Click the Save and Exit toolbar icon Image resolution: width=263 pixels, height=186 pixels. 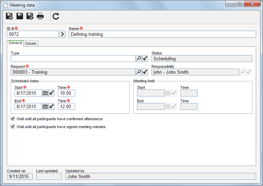[x=30, y=16]
